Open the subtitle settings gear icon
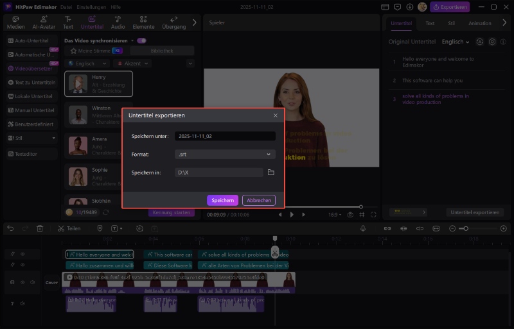This screenshot has width=514, height=329. coord(492,42)
